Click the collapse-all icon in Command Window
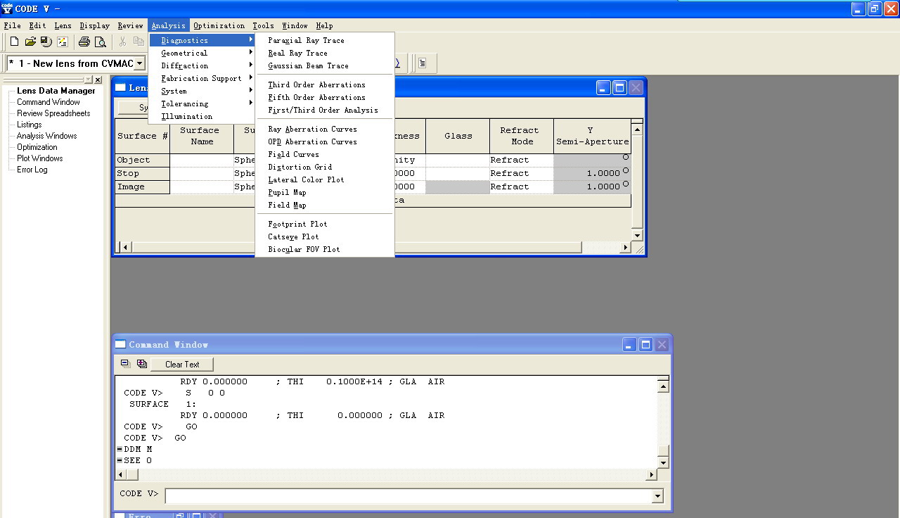The height and width of the screenshot is (518, 900). 125,364
